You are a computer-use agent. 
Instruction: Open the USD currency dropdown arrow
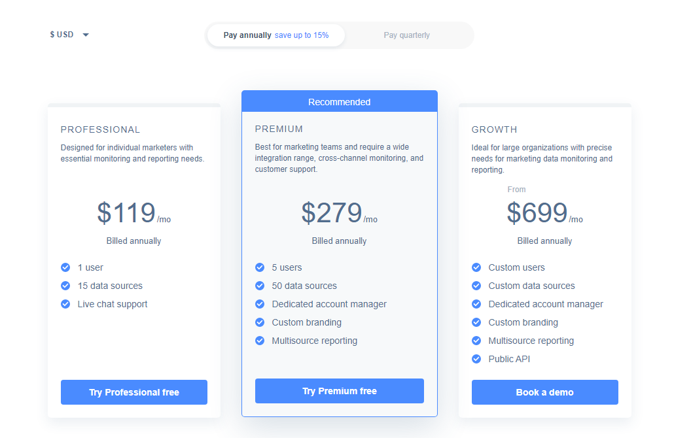86,35
